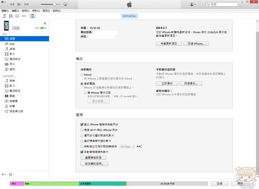
Task: Open the 商店(S) Store menu
Action: [46, 11]
